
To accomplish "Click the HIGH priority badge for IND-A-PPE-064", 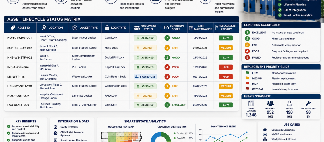I will click(x=226, y=67).
